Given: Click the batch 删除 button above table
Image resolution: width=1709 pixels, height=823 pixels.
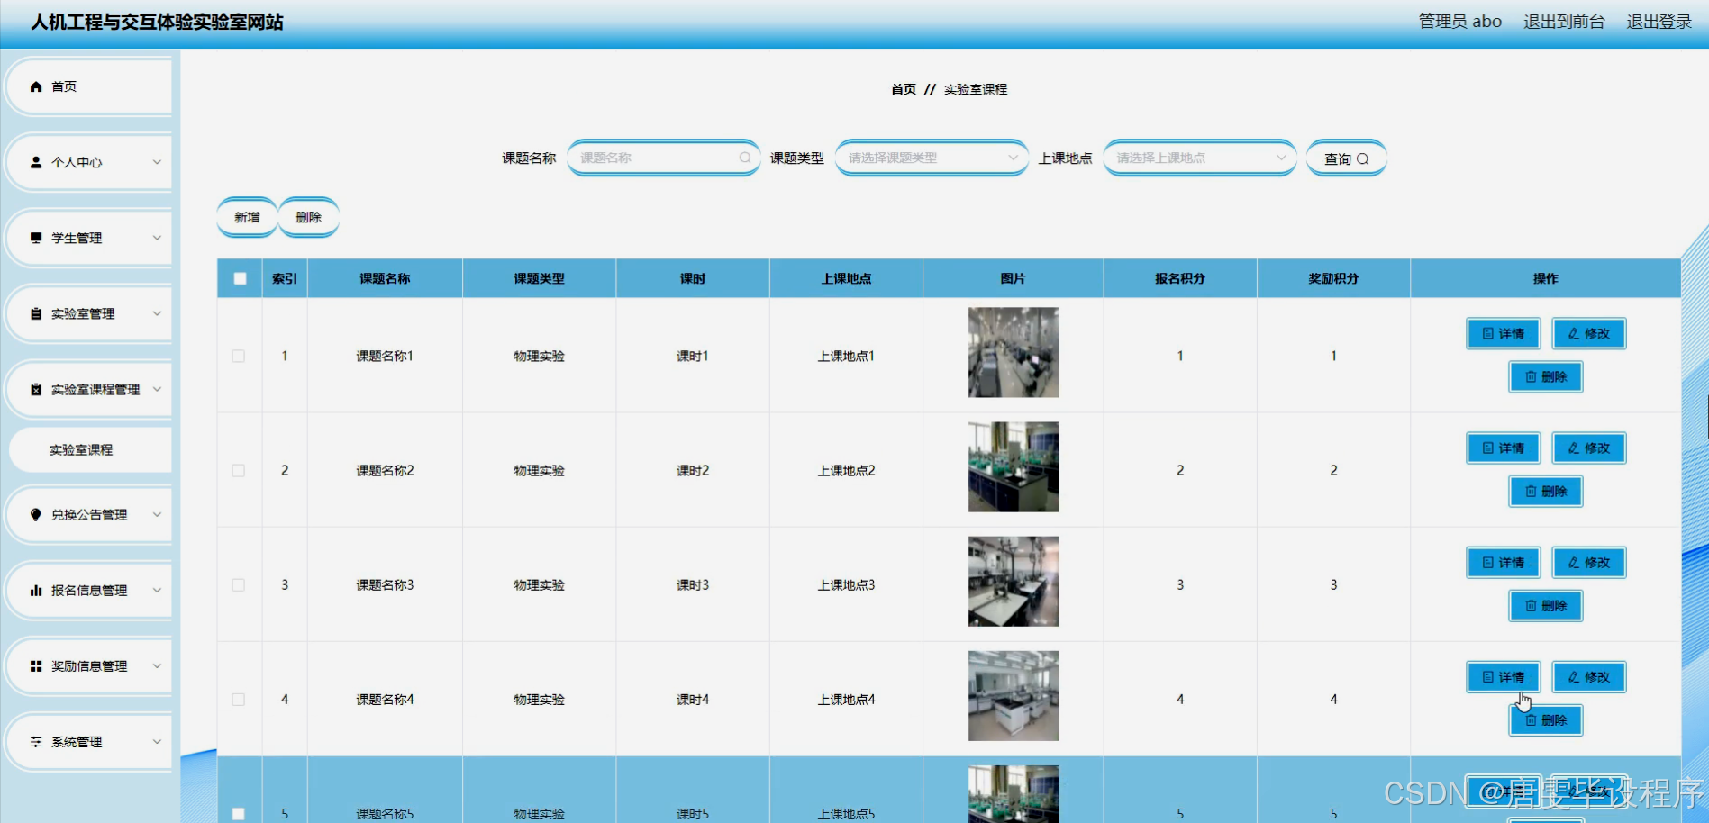Looking at the screenshot, I should pos(308,217).
